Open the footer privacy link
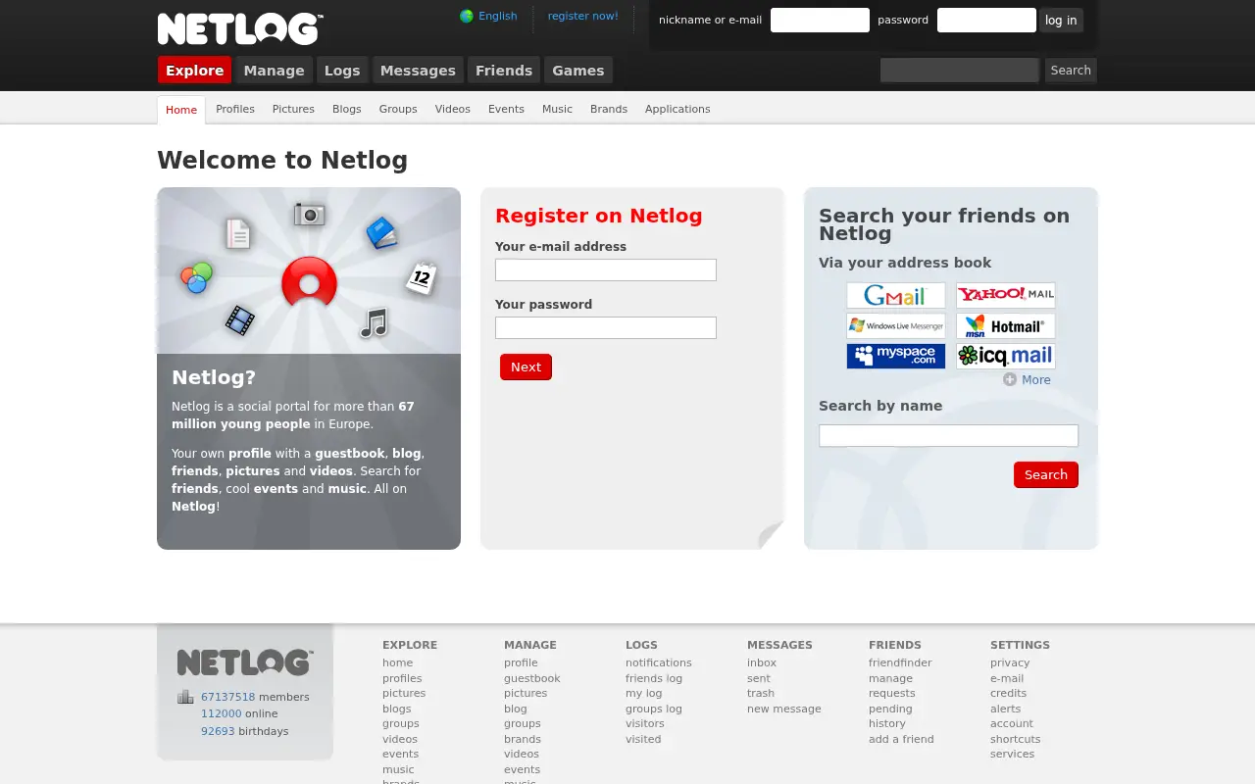 1010,662
